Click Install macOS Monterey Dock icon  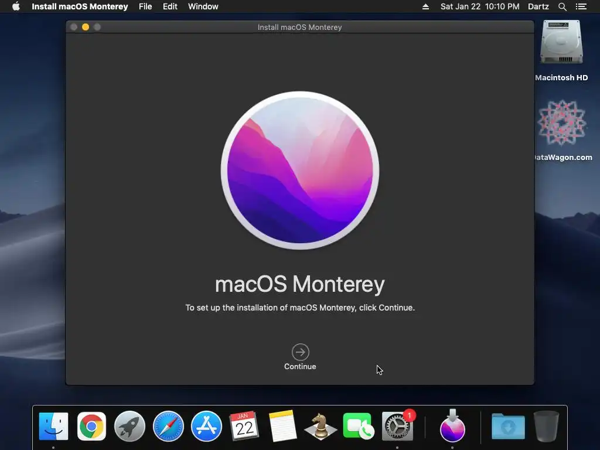452,426
